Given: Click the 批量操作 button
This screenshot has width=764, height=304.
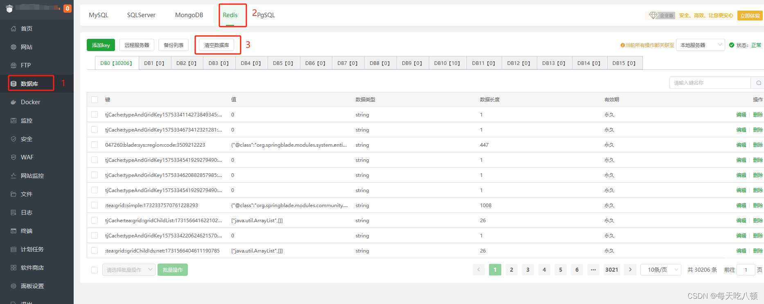Looking at the screenshot, I should pos(173,270).
